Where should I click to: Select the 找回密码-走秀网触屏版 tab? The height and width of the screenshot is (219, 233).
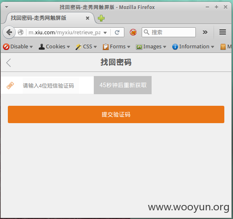[x=50, y=18]
